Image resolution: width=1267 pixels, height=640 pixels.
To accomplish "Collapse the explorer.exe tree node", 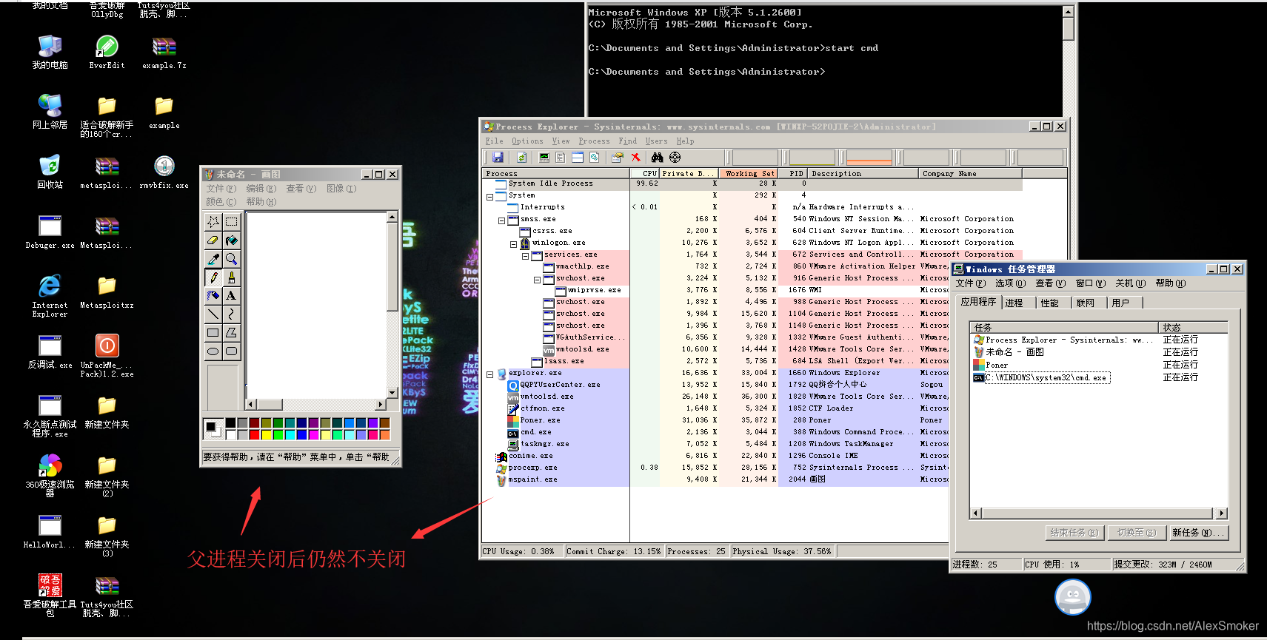I will click(489, 374).
